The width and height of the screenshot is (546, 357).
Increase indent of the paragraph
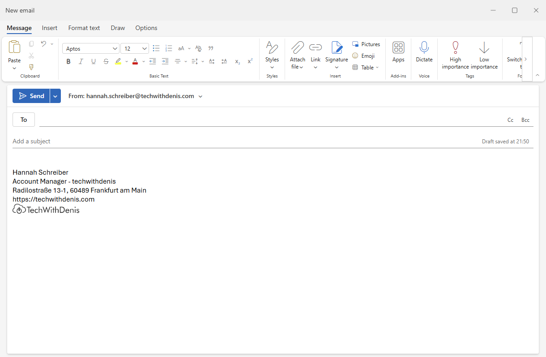165,61
